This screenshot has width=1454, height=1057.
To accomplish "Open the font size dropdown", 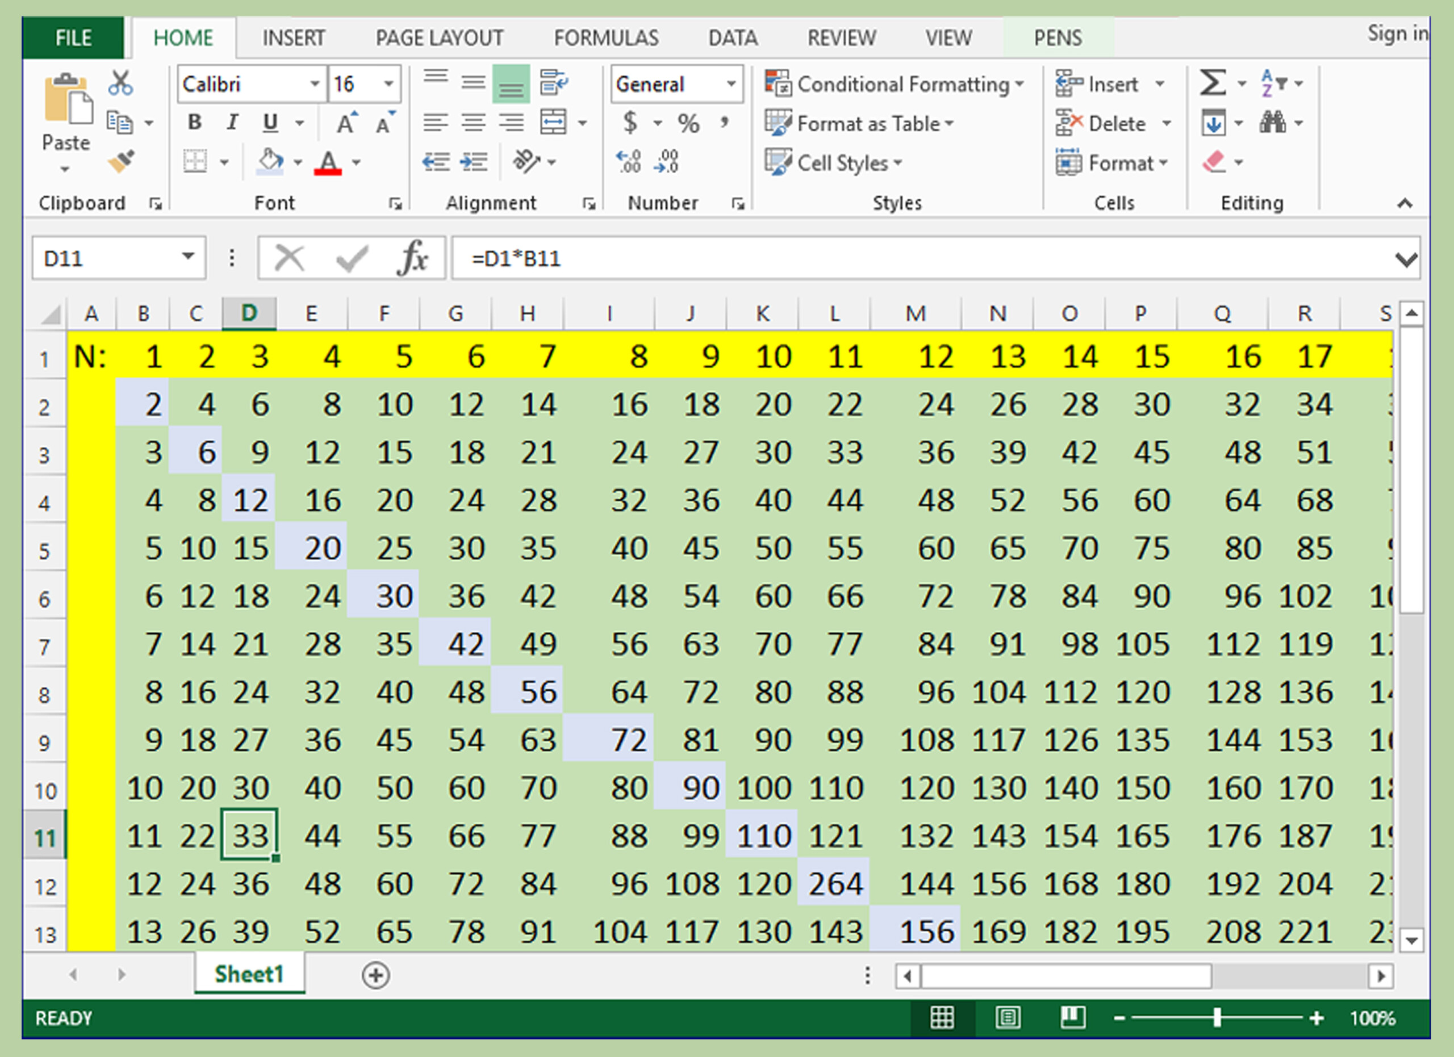I will [388, 83].
